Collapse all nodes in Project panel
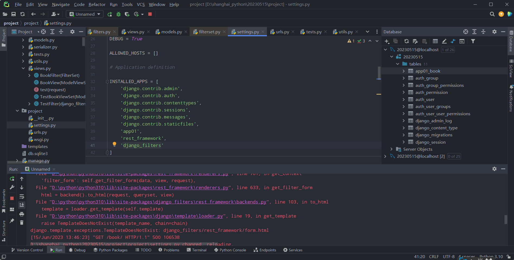 coord(61,32)
